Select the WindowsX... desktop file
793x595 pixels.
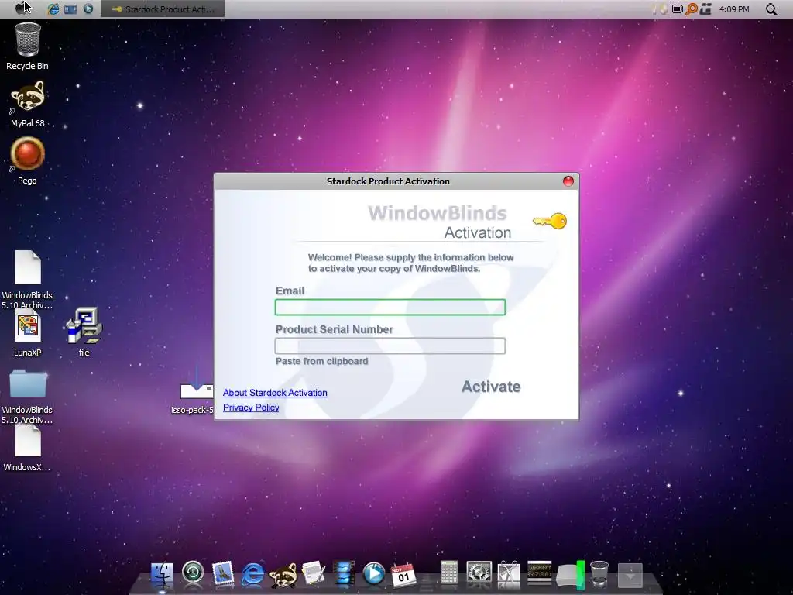click(27, 449)
